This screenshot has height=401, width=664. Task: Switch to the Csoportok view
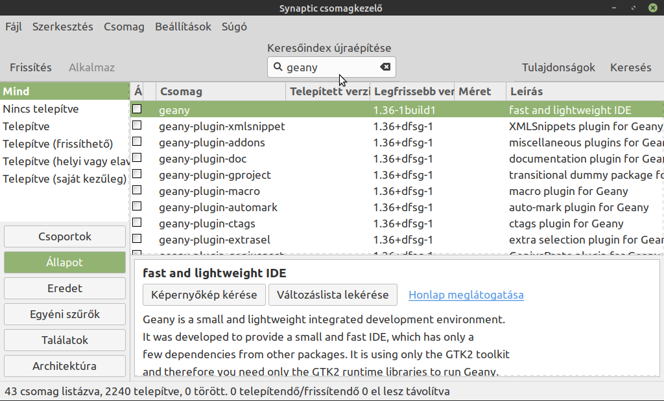(65, 236)
